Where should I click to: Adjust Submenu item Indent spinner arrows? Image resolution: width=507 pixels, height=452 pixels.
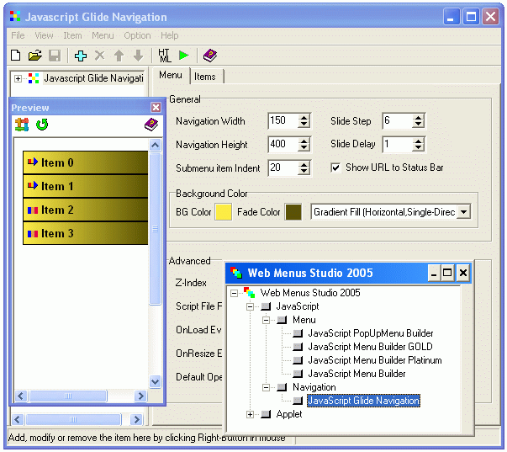pos(304,168)
